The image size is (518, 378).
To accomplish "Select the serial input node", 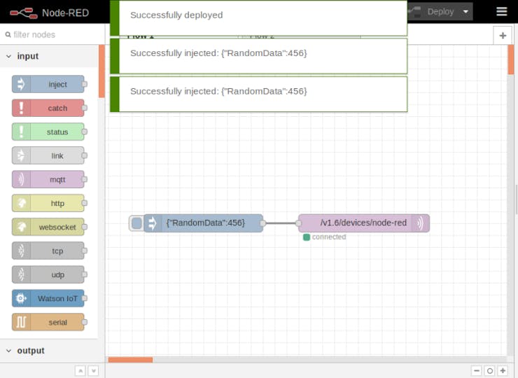I will click(48, 322).
